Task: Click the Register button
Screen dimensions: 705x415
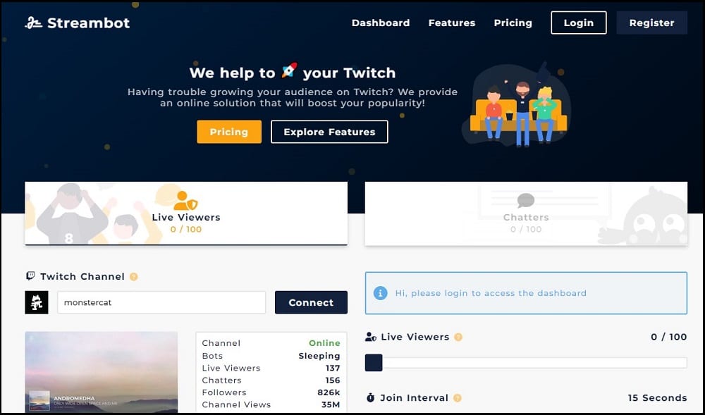Action: (x=651, y=22)
